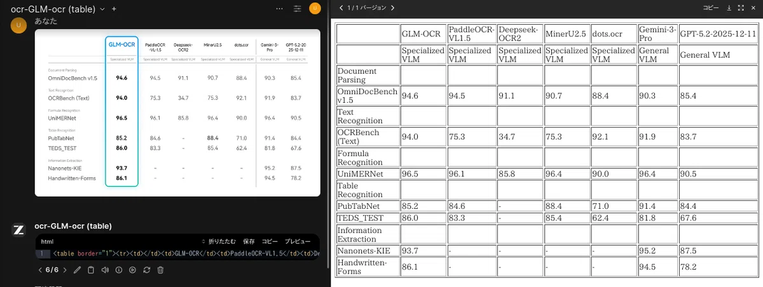Click the 'MinerU2.5' header cell in preview
This screenshot has height=287, width=763.
click(x=567, y=34)
